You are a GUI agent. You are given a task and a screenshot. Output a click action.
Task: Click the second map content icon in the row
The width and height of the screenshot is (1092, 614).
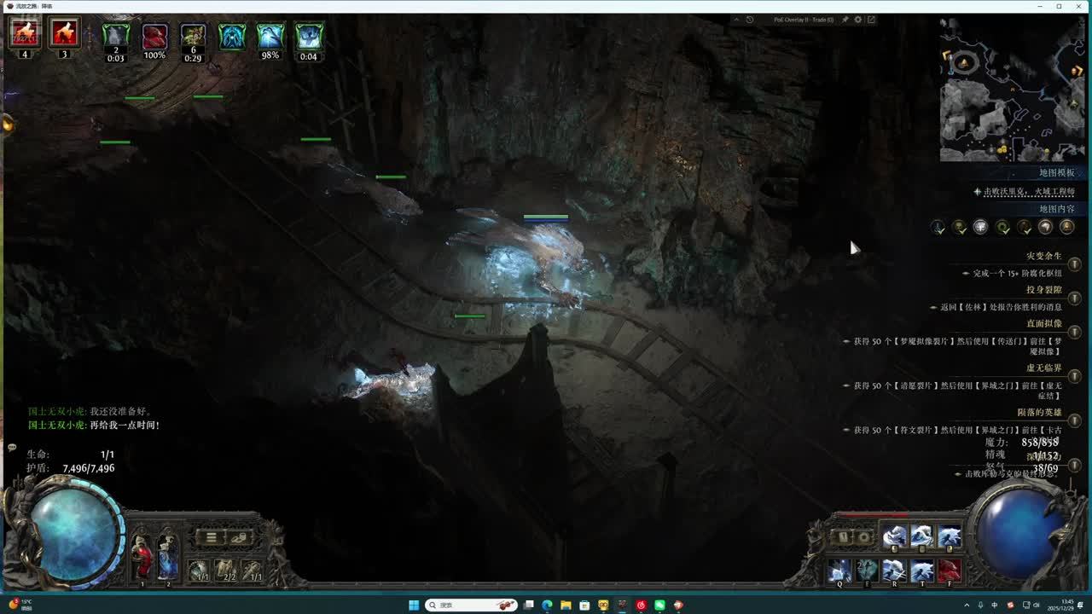(960, 228)
